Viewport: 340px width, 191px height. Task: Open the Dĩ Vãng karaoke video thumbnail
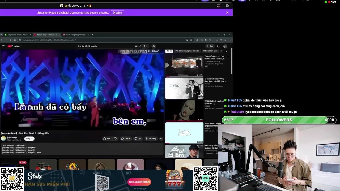(184, 88)
